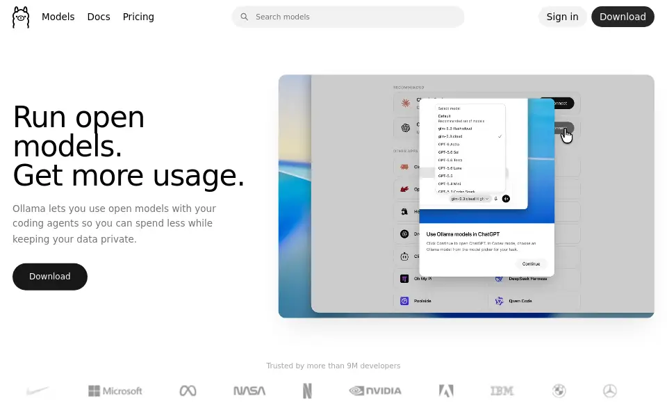This screenshot has height=417, width=667.
Task: Open the Models menu item
Action: [x=58, y=17]
